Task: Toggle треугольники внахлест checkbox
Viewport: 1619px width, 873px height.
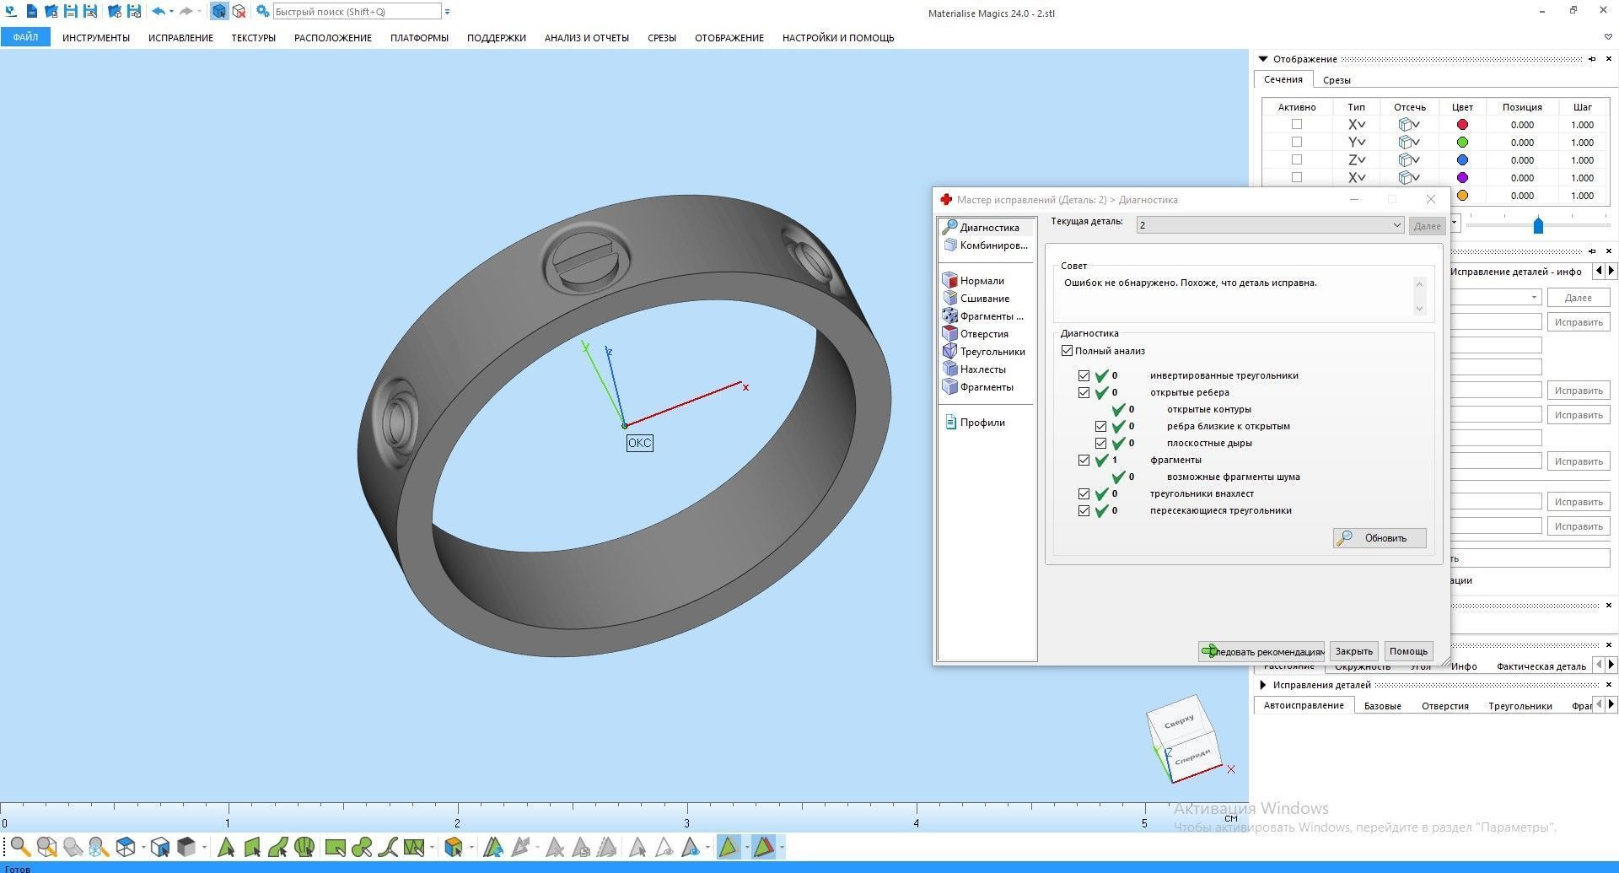Action: pyautogui.click(x=1084, y=494)
